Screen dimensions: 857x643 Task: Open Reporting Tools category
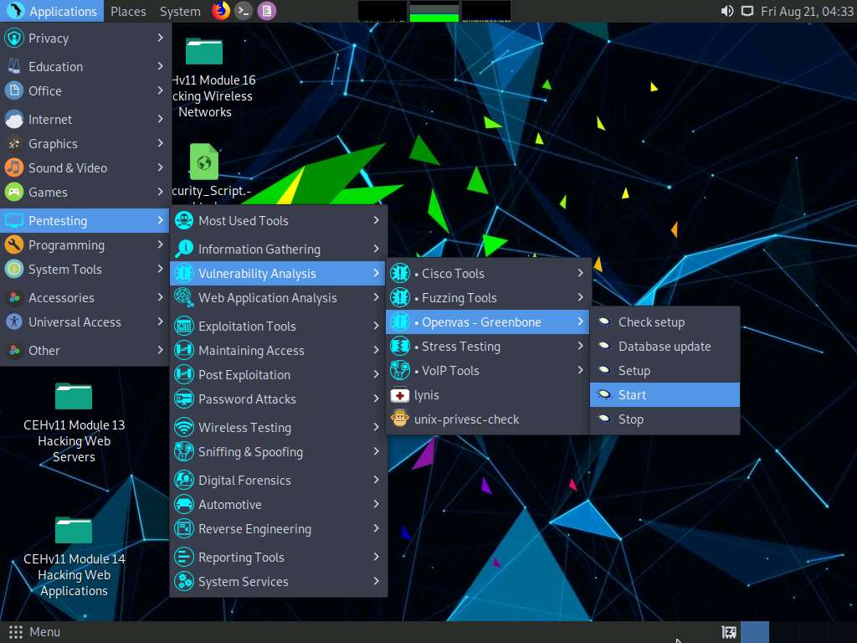tap(279, 557)
